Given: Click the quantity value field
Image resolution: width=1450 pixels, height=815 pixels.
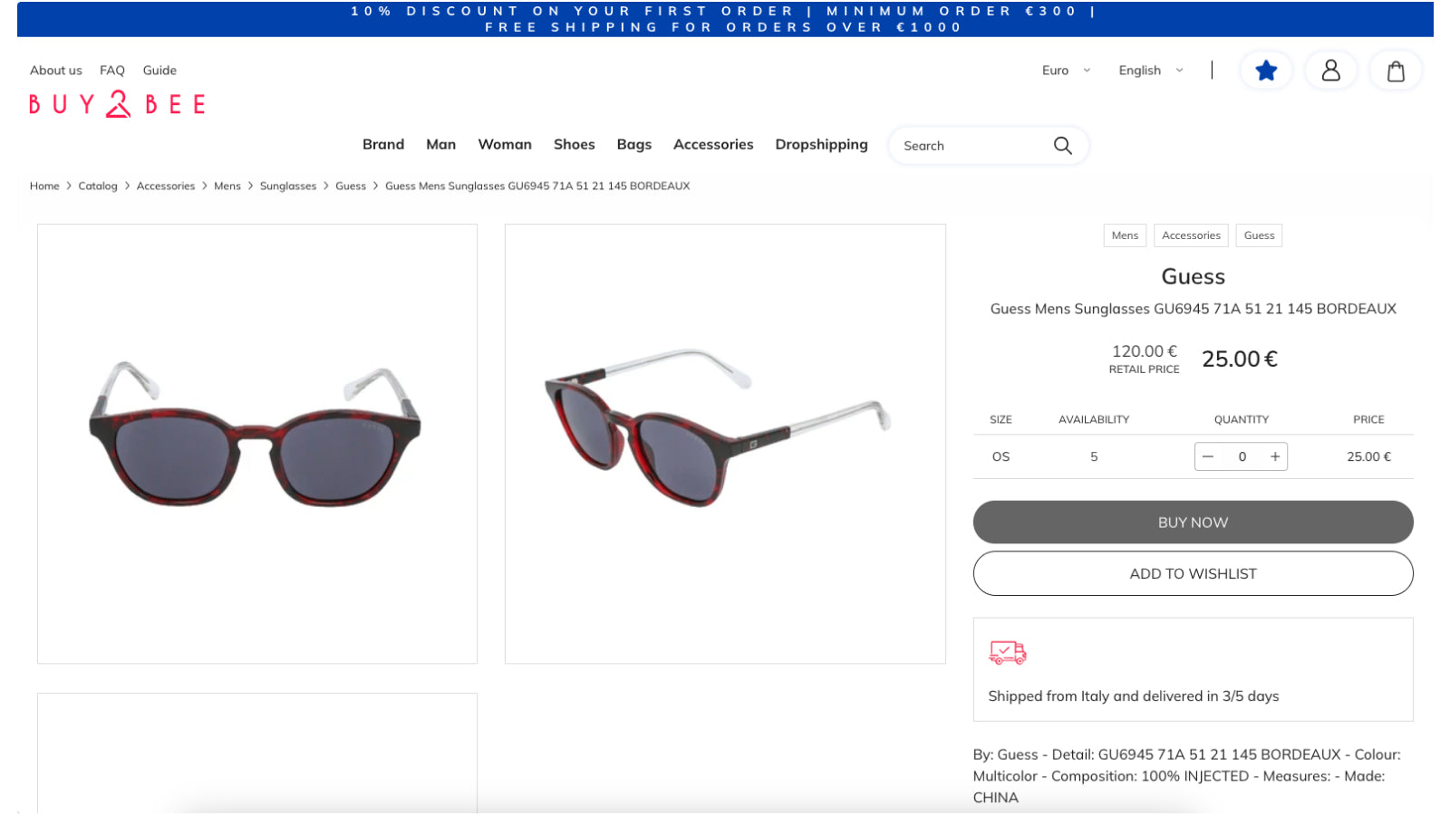Looking at the screenshot, I should 1242,457.
